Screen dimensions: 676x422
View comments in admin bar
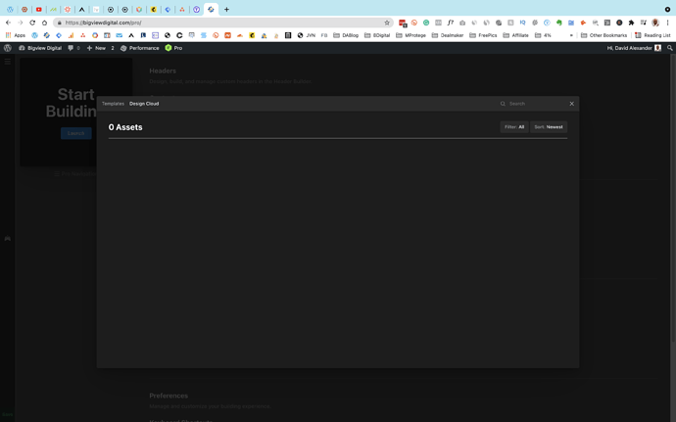pos(73,48)
